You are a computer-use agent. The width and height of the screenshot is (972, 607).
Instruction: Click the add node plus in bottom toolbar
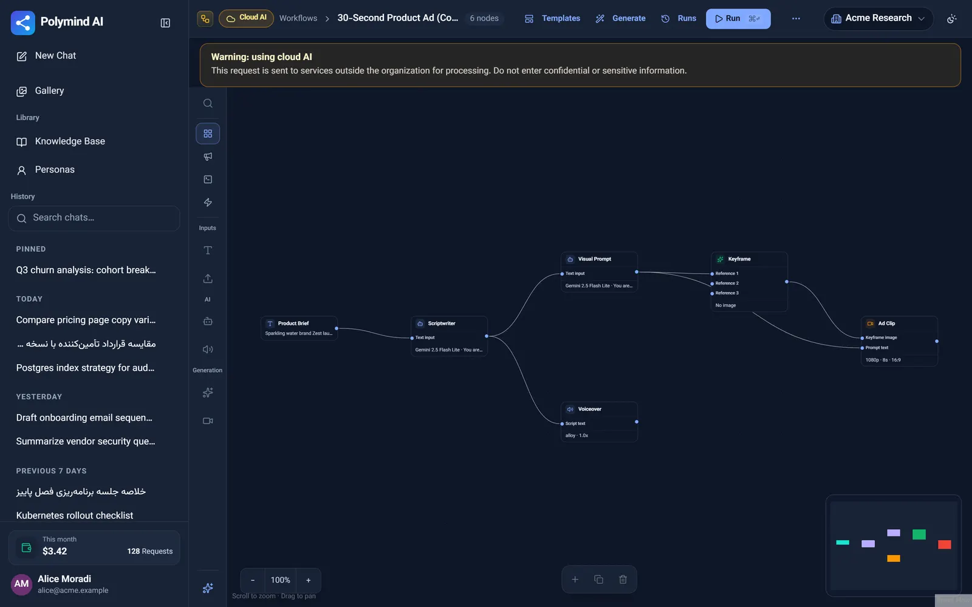click(x=575, y=580)
